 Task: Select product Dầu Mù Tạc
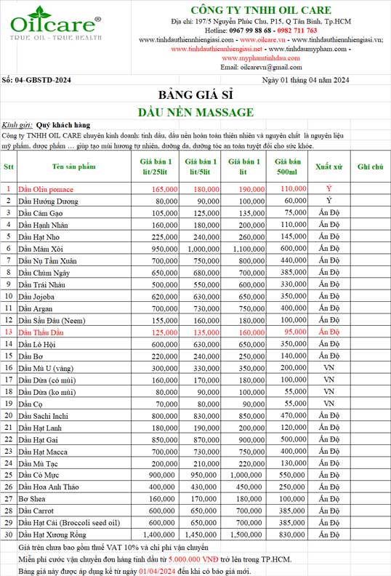39,464
